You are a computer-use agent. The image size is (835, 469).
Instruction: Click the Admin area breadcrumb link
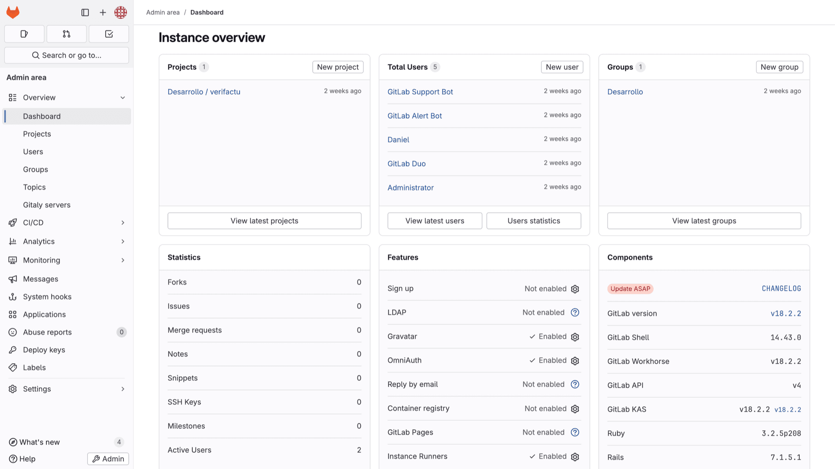click(x=163, y=12)
